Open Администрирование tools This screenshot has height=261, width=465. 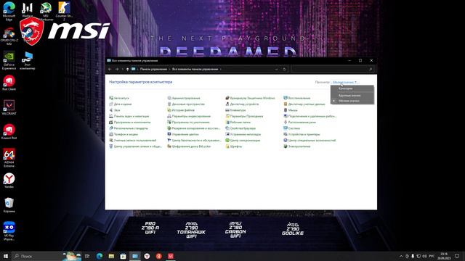[184, 98]
